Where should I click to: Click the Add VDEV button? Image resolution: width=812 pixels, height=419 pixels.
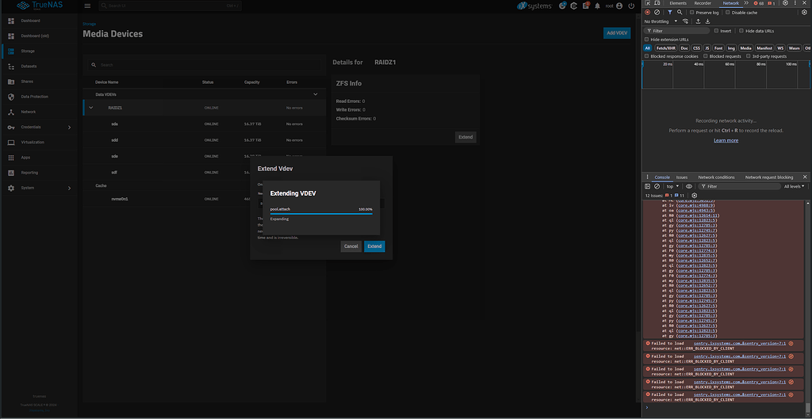coord(617,33)
